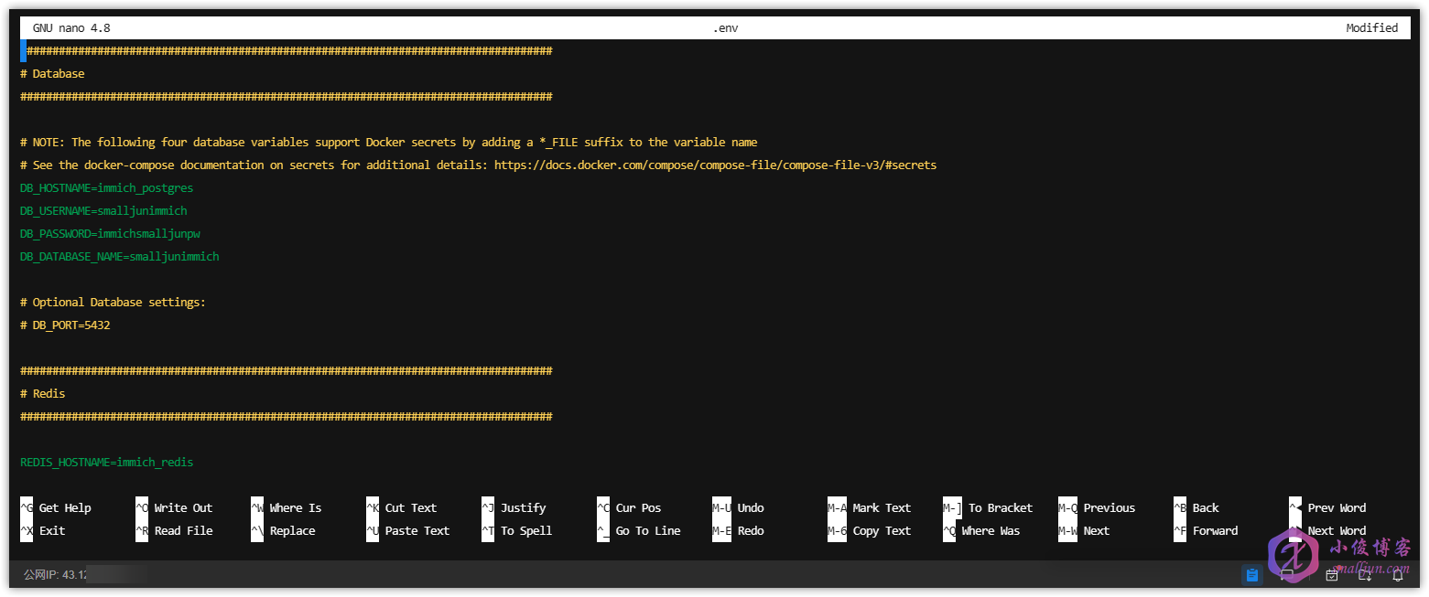This screenshot has width=1429, height=597.
Task: Click the M-Q Previous shortcut
Action: coord(1097,508)
